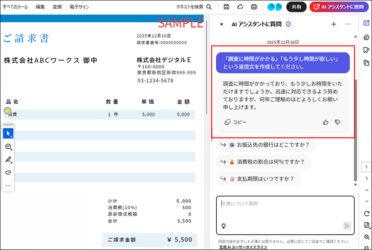Screen dimensions: 372x250
Task: Pick the highlighter pen tool
Action: (8, 160)
